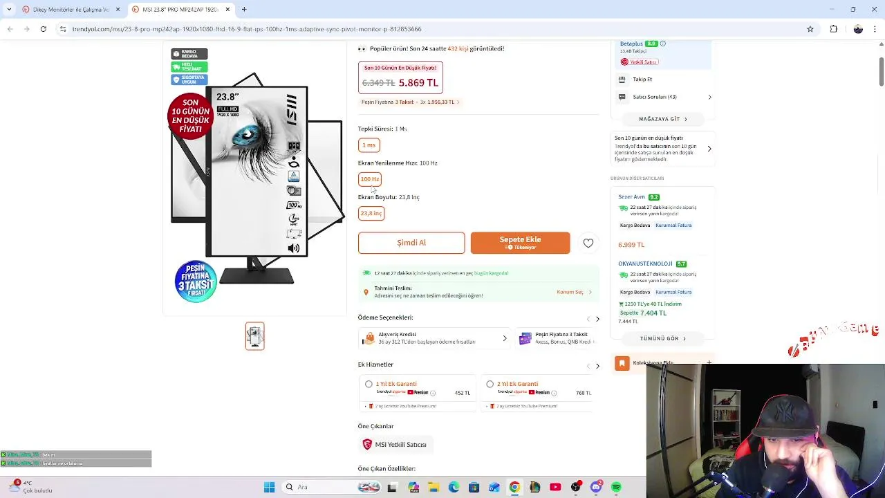Screen dimensions: 885x498
Task: Go back with browser back arrow
Action: (10, 29)
